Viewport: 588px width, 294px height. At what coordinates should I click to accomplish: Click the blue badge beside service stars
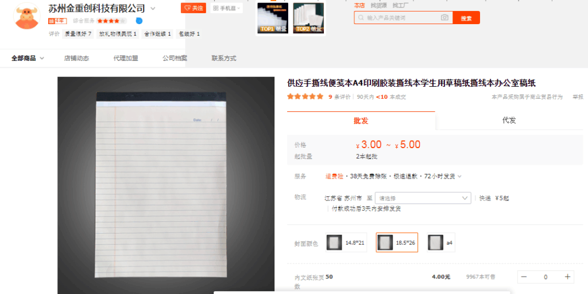[x=139, y=21]
